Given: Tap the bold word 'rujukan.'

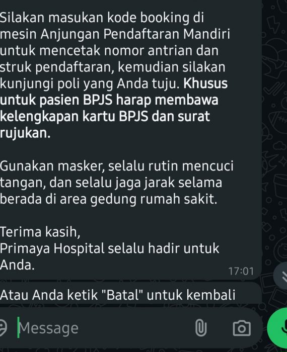Looking at the screenshot, I should pyautogui.click(x=25, y=133).
